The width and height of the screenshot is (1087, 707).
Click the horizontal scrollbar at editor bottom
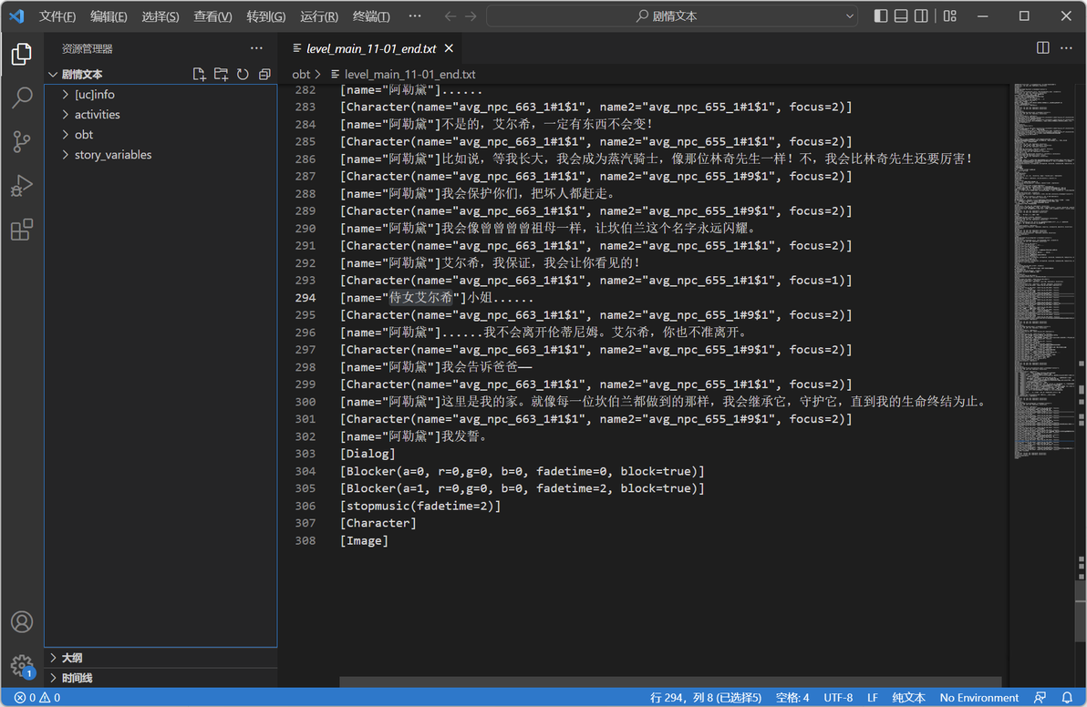(670, 681)
